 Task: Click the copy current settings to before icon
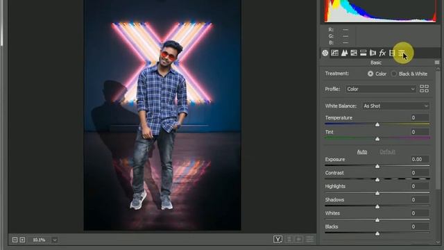pyautogui.click(x=299, y=239)
